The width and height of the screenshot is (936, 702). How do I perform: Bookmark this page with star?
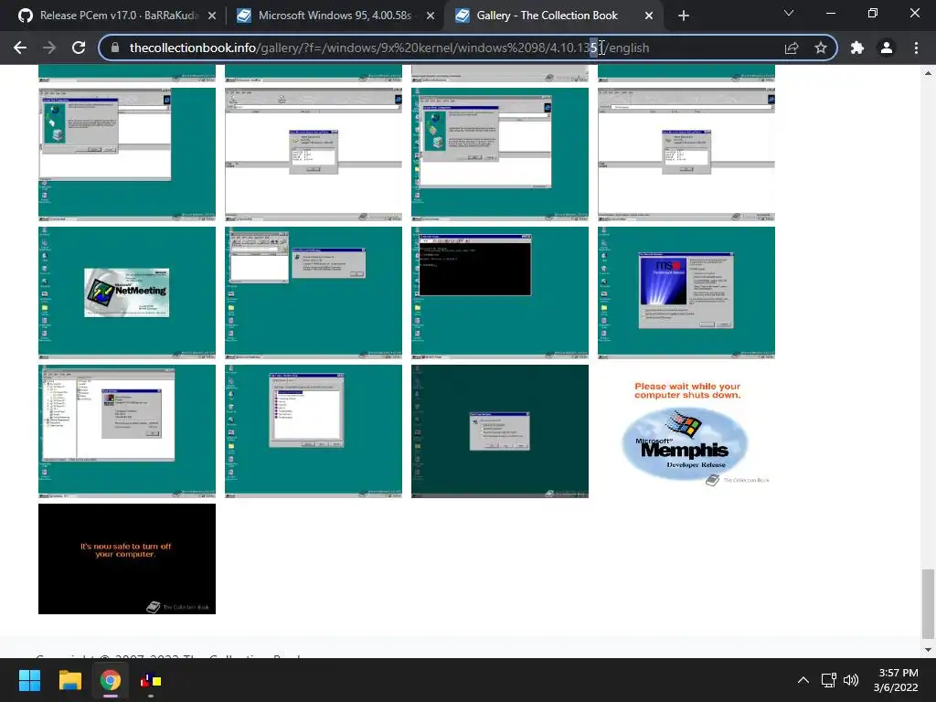click(821, 48)
